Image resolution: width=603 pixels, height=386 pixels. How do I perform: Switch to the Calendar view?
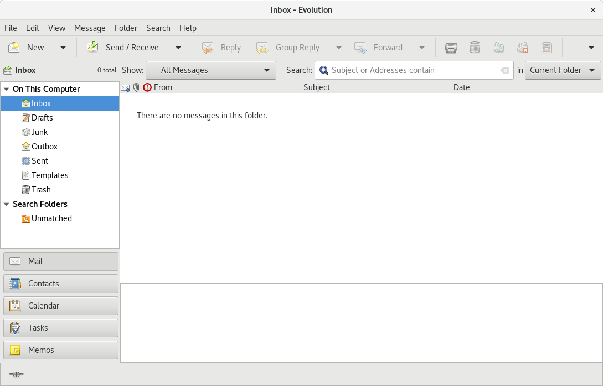pos(61,306)
